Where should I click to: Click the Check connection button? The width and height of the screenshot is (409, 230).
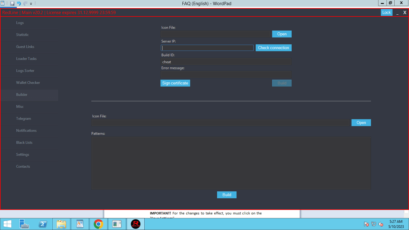tap(273, 48)
